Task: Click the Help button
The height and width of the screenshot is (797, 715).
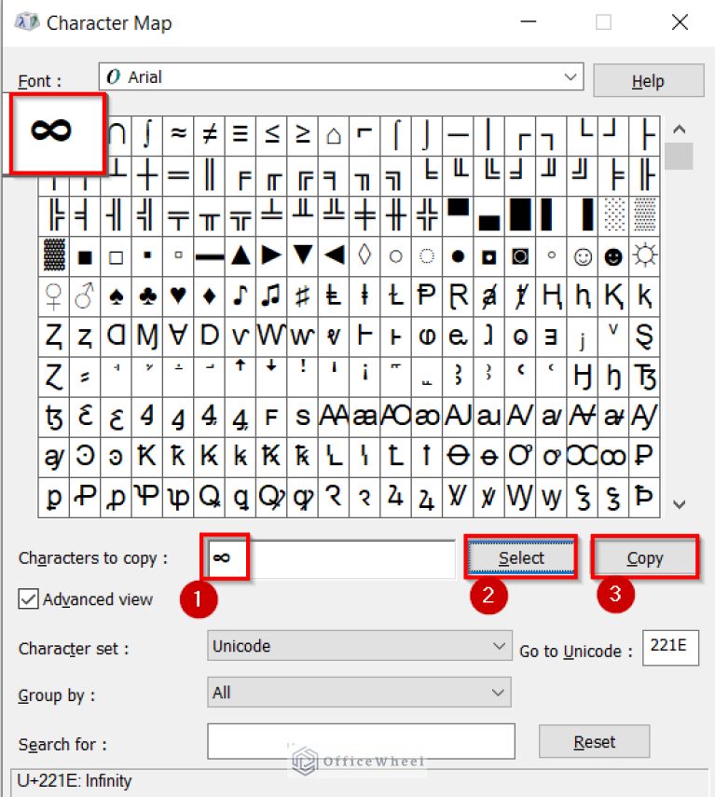Action: coord(649,81)
